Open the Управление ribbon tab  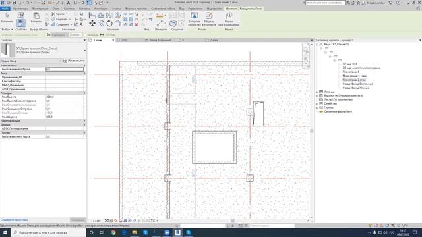[195, 9]
